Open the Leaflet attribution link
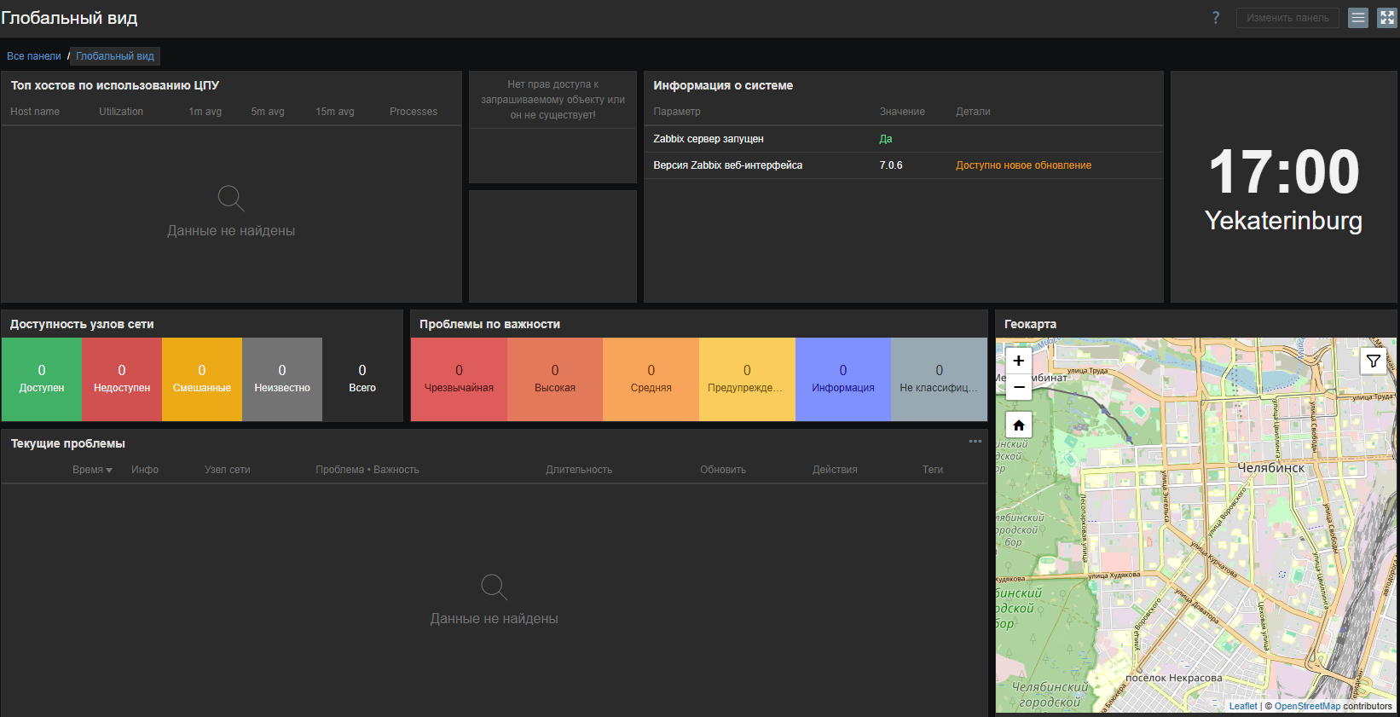The width and height of the screenshot is (1400, 717). [1243, 706]
